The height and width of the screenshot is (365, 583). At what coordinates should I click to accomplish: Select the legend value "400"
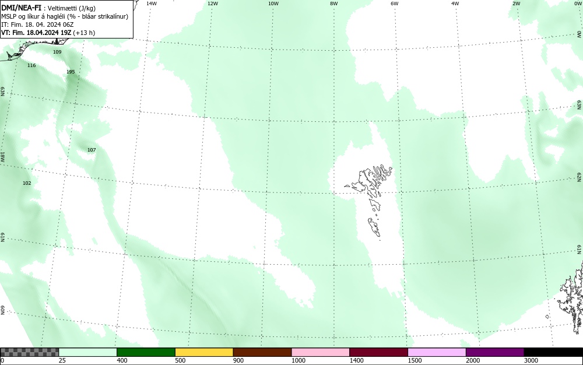tap(122, 360)
